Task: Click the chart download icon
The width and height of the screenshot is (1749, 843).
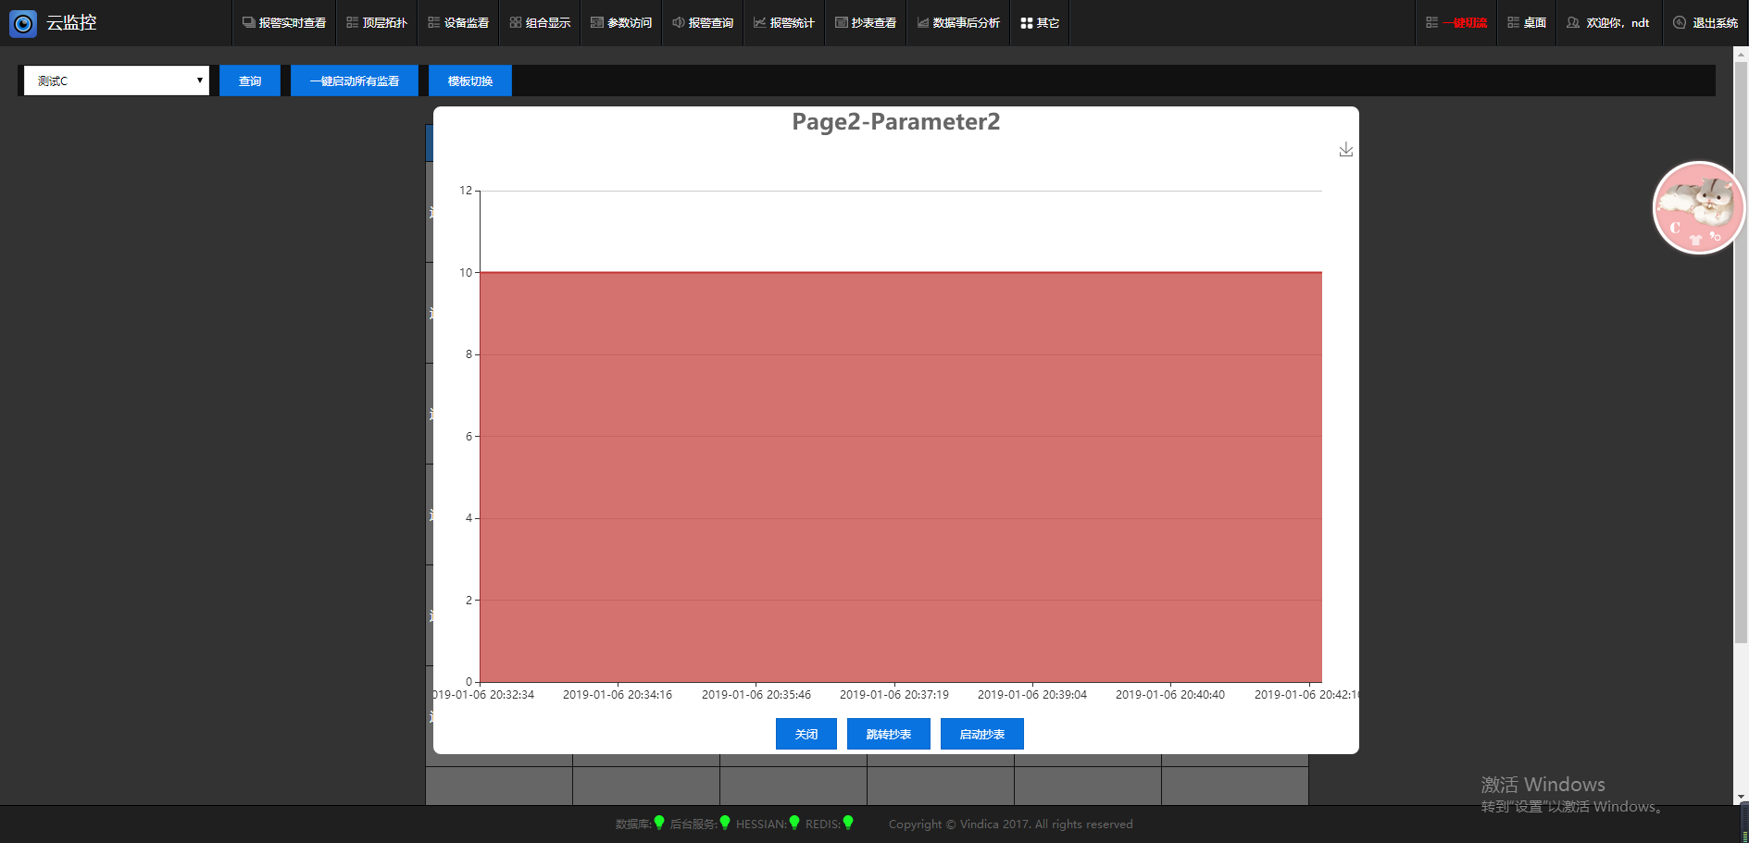Action: (1345, 150)
